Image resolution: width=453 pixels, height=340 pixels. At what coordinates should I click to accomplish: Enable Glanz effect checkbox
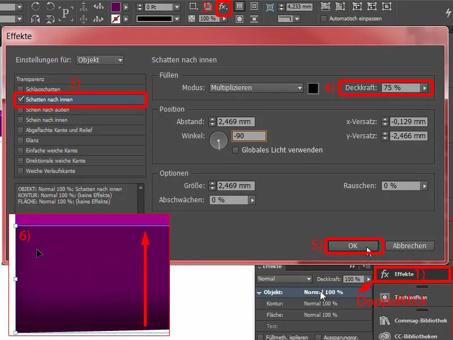pyautogui.click(x=20, y=140)
